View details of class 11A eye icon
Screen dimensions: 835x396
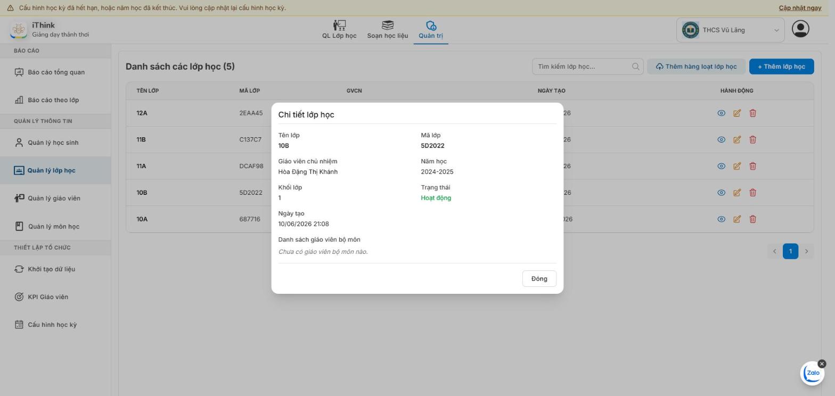pyautogui.click(x=721, y=166)
